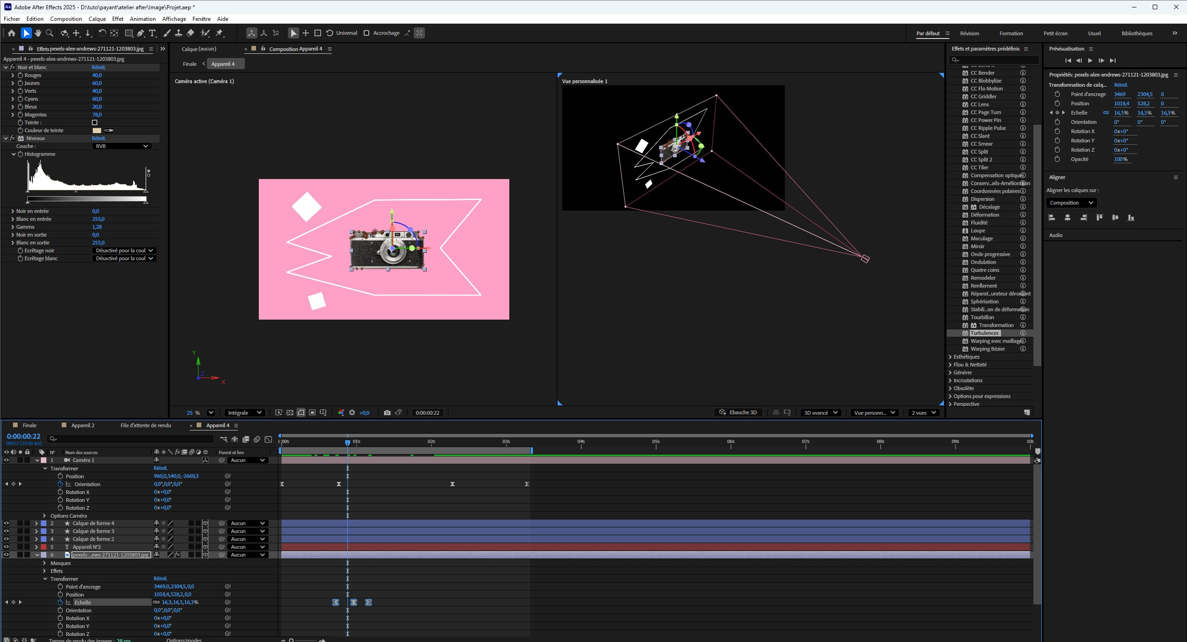The width and height of the screenshot is (1187, 642).
Task: Toggle the Accrochage snapping checkbox
Action: coord(366,33)
